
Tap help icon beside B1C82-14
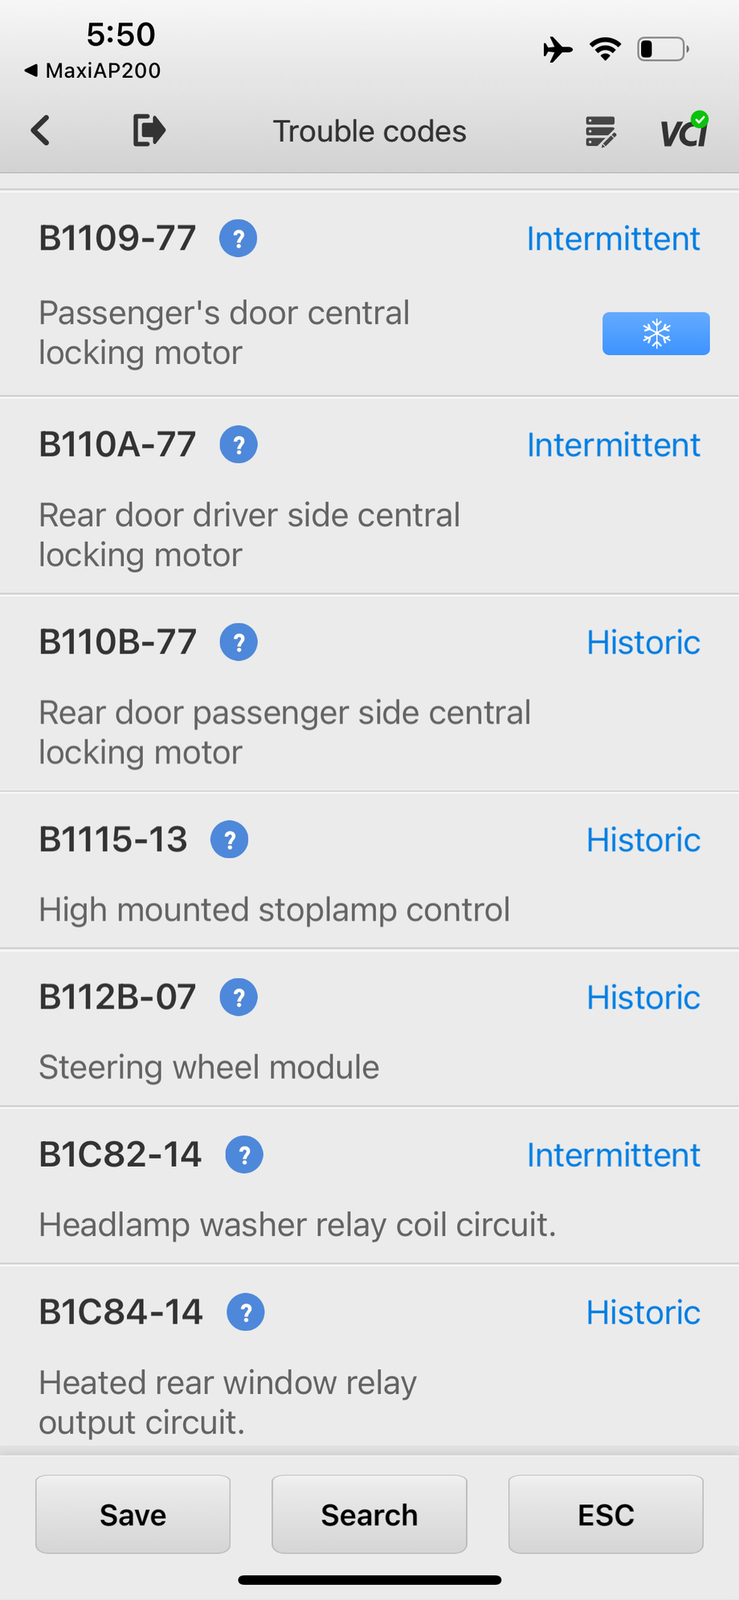coord(244,1155)
